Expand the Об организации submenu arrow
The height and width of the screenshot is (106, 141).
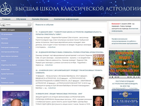pyautogui.click(x=30, y=34)
